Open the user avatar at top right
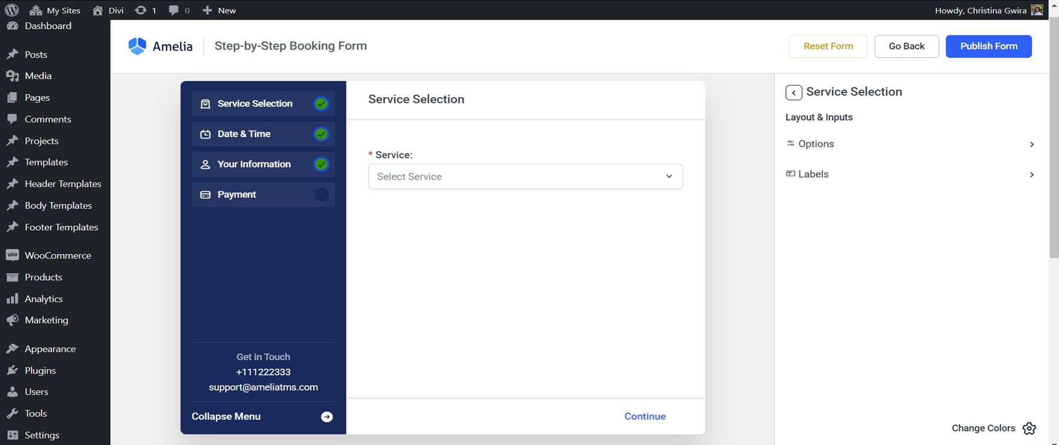This screenshot has height=445, width=1059. pyautogui.click(x=1037, y=10)
